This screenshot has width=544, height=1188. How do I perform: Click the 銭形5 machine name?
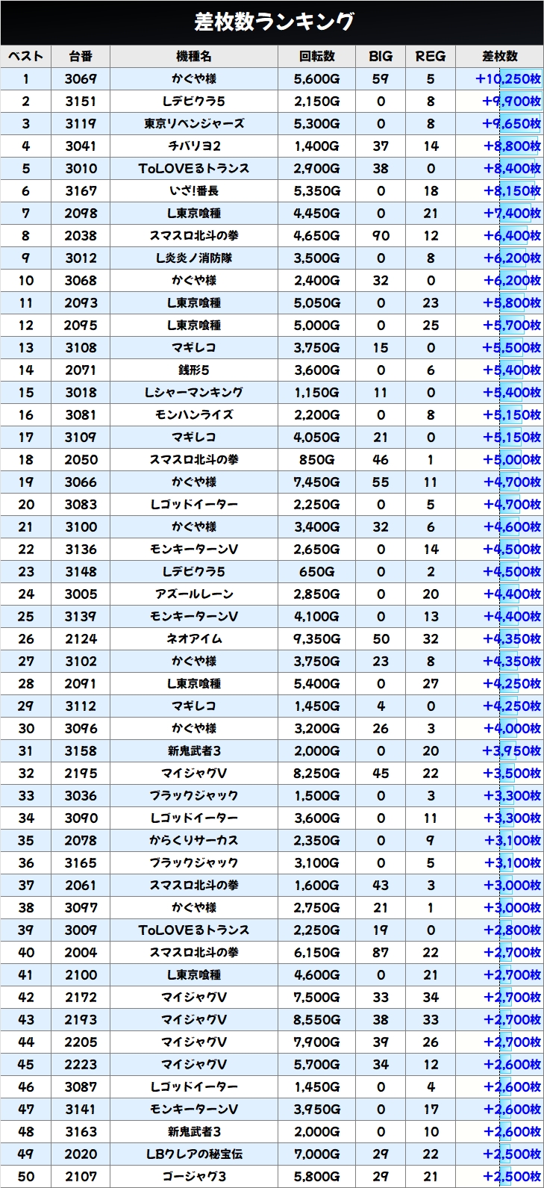click(194, 370)
